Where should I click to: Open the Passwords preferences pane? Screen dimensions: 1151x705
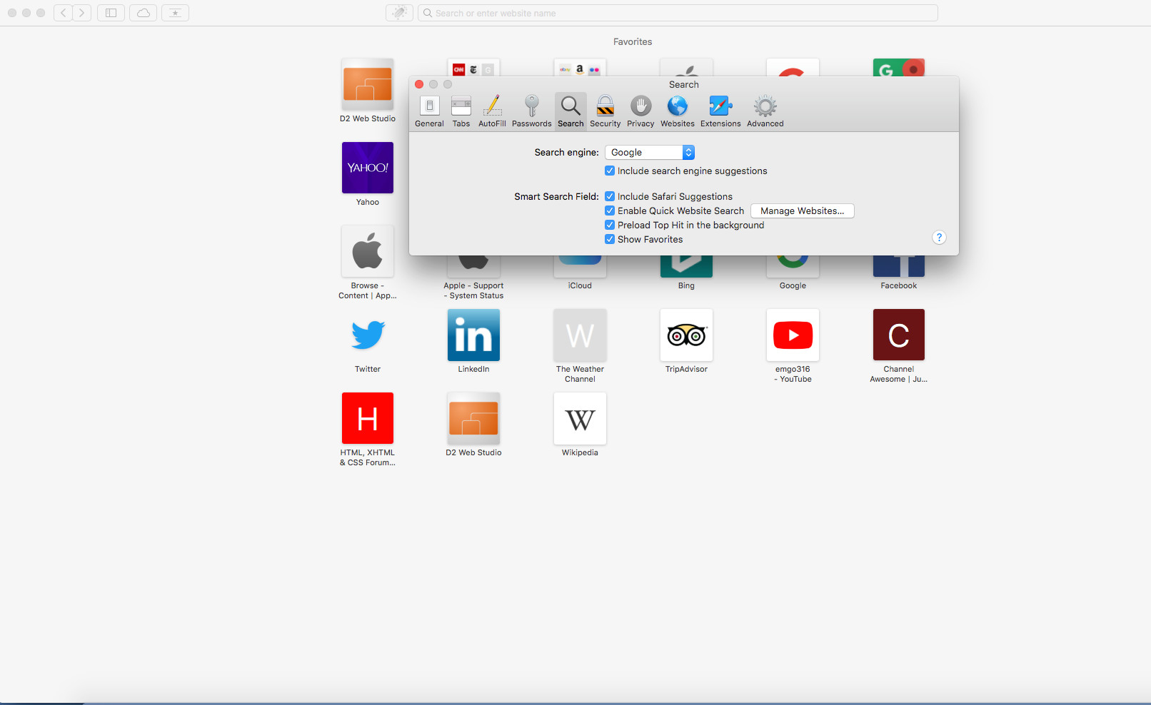click(532, 111)
